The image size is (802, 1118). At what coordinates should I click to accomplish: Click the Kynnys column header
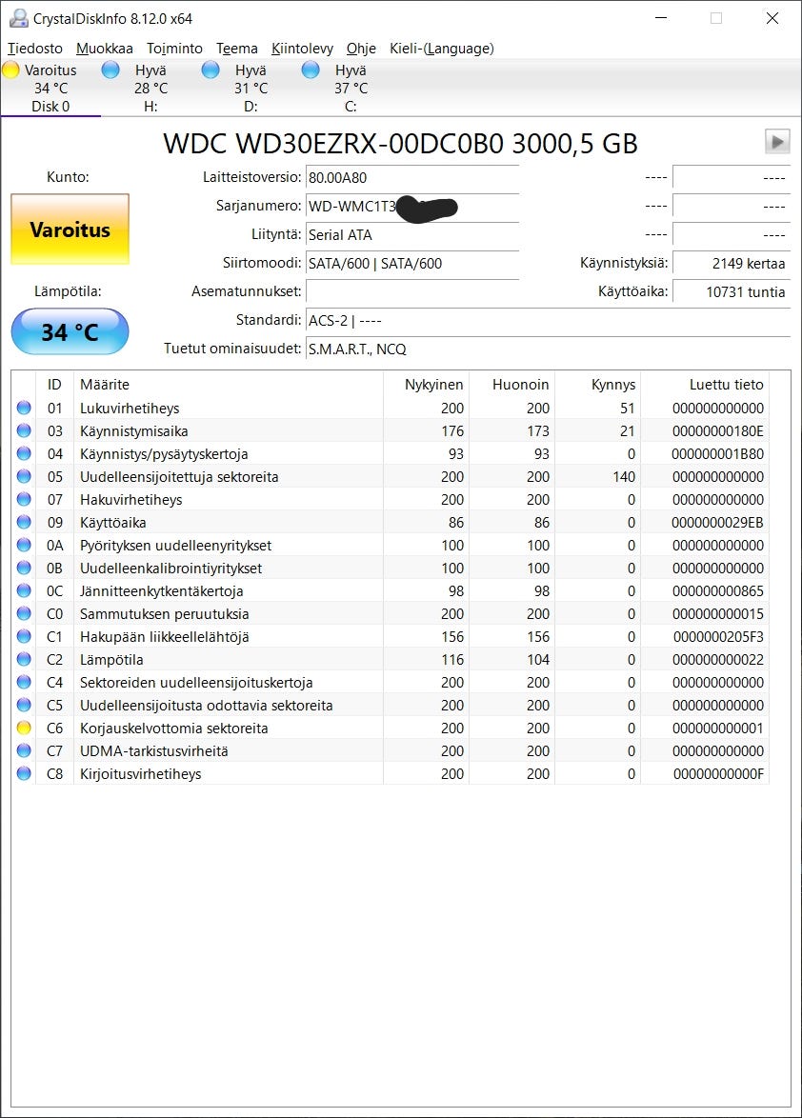[597, 385]
